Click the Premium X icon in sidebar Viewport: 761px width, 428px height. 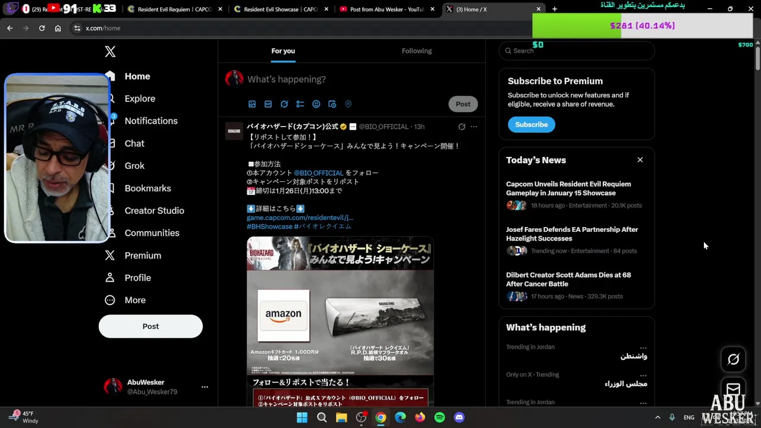[110, 256]
